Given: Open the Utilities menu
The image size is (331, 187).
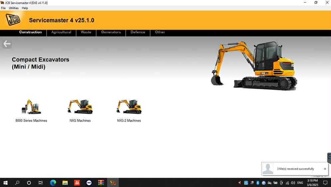Looking at the screenshot, I should (14, 8).
